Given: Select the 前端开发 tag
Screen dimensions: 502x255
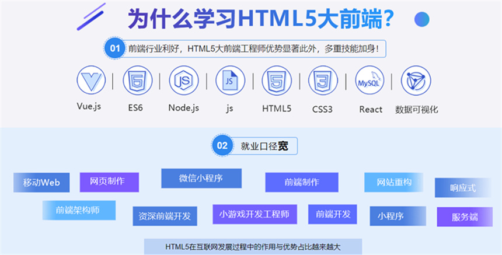Looking at the screenshot, I should pyautogui.click(x=333, y=214).
